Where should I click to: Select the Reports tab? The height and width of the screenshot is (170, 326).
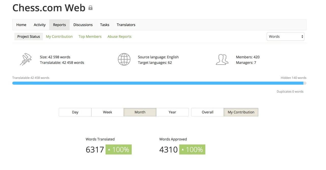[x=59, y=25]
